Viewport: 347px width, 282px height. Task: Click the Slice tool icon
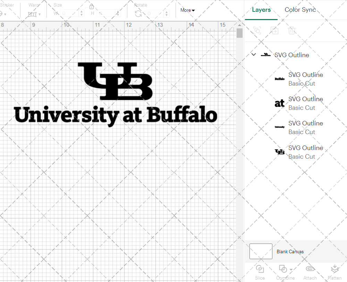coord(260,269)
